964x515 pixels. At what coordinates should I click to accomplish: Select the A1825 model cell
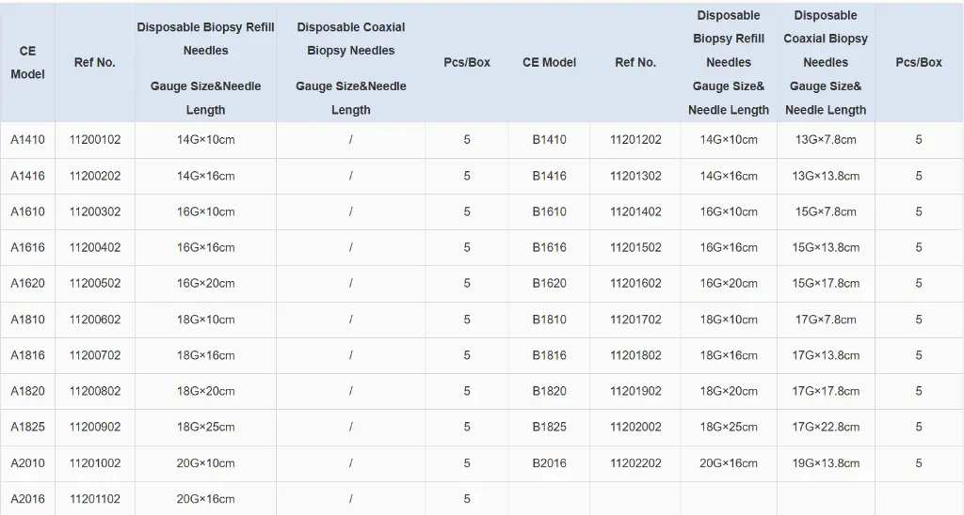click(x=27, y=427)
